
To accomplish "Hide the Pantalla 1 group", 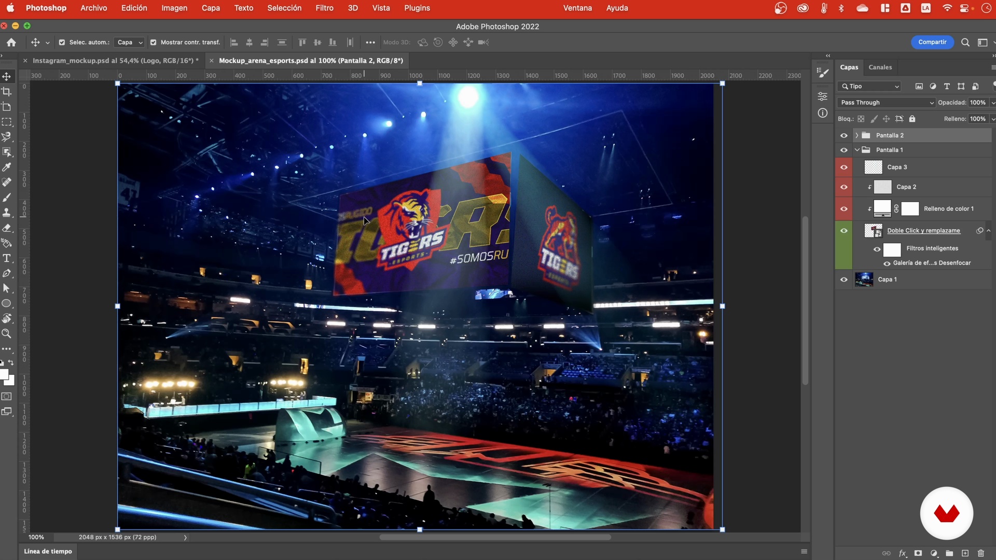I will click(844, 150).
